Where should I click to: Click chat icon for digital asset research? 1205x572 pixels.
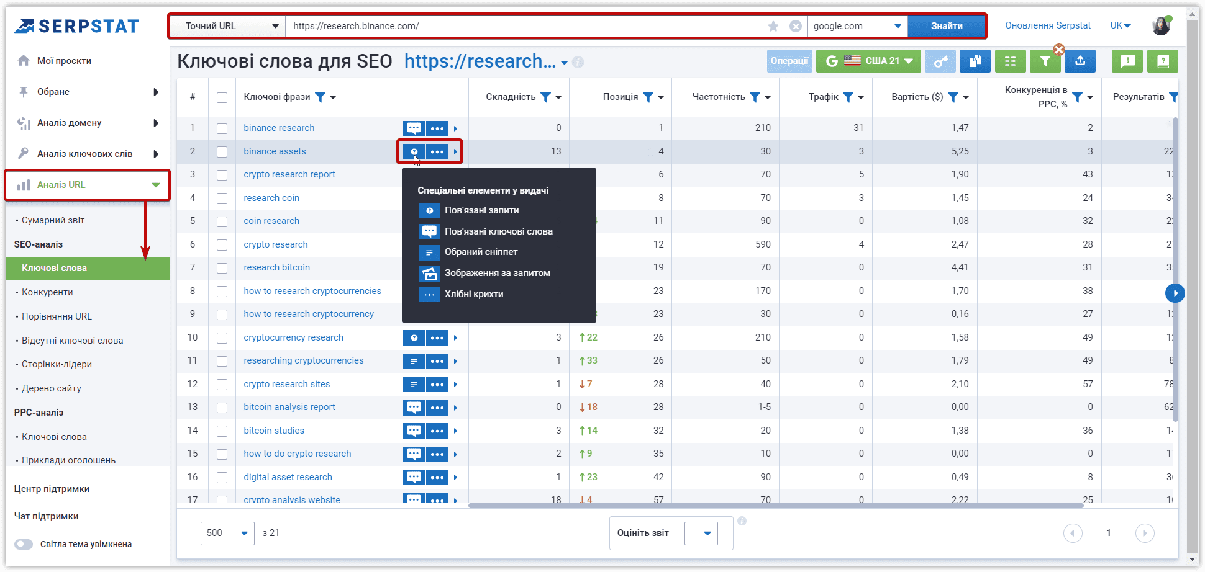(x=414, y=477)
